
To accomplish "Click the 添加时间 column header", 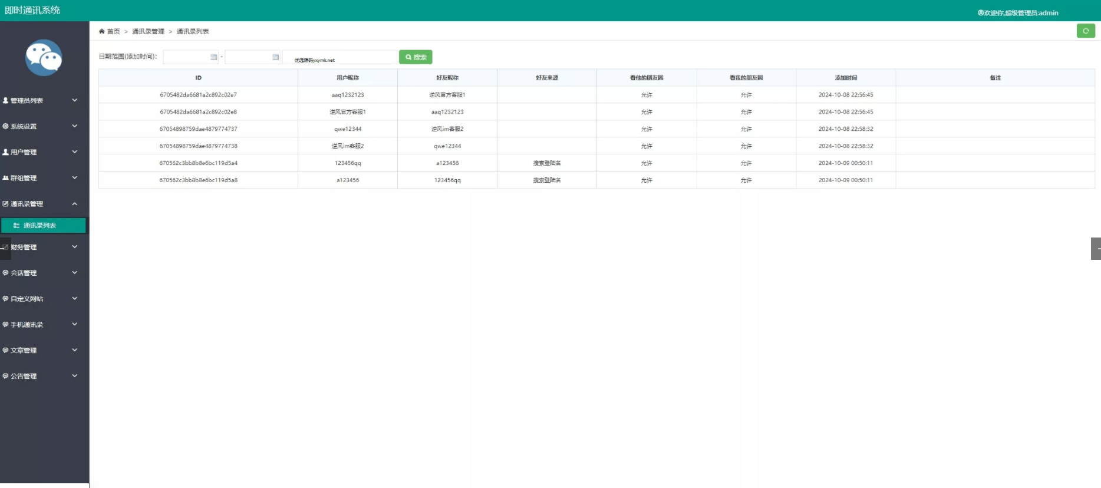I will pyautogui.click(x=846, y=78).
